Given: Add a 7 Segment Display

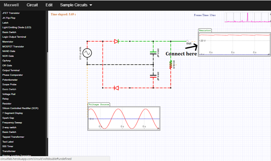Looking at the screenshot, I should point(13,113).
